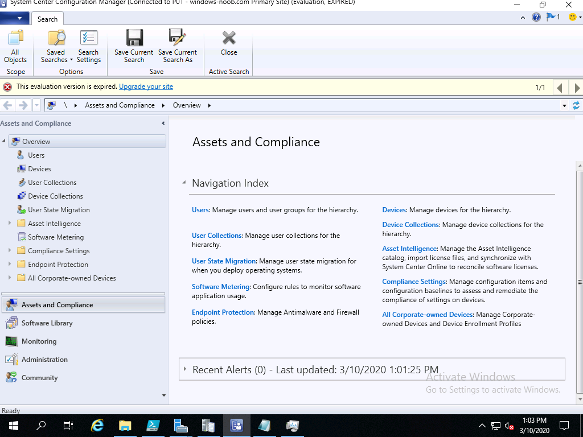583x437 pixels.
Task: Open the blue application menu dropdown
Action: 14,18
